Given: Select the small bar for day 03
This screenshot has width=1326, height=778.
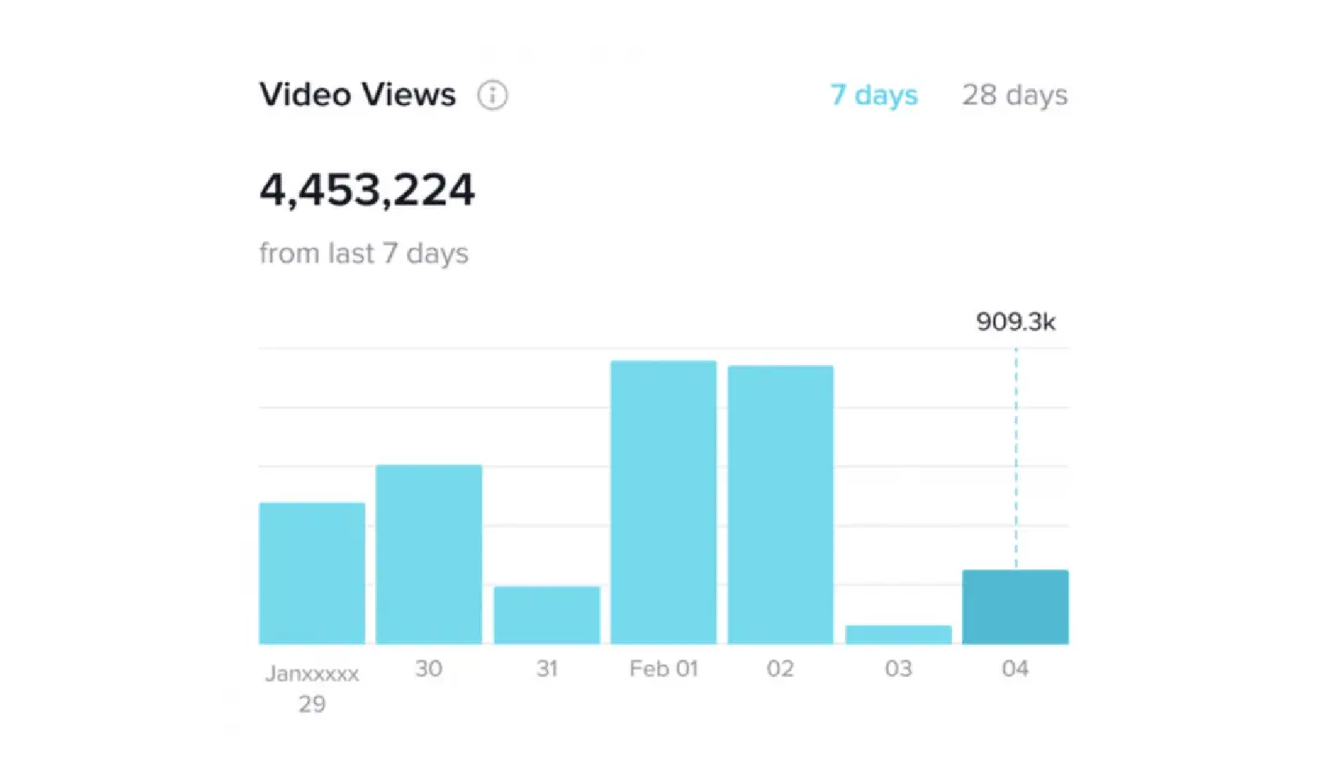Looking at the screenshot, I should tap(898, 635).
